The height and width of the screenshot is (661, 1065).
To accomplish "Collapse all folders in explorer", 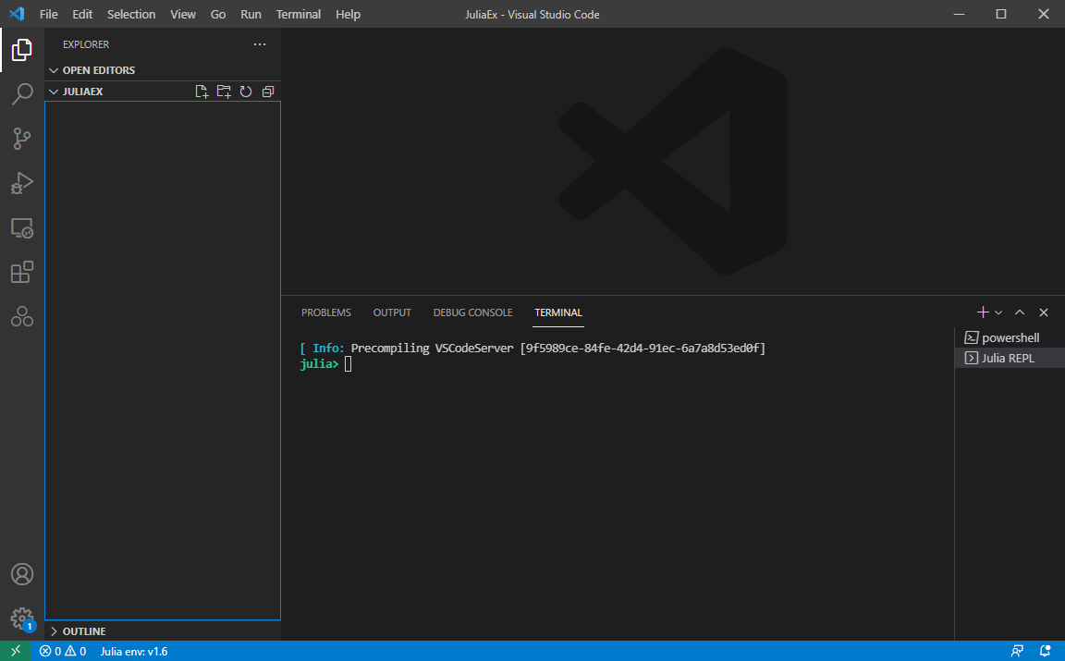I will coord(268,91).
